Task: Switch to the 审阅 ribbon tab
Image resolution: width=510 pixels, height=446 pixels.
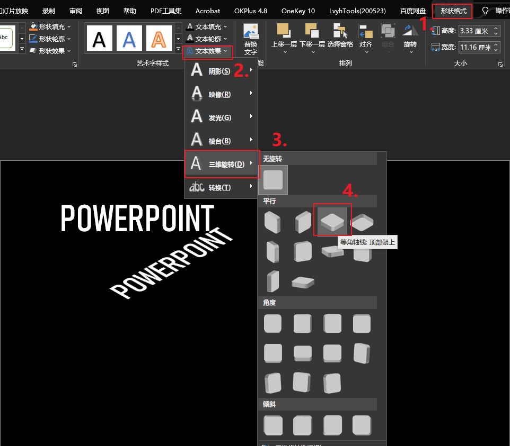Action: [76, 11]
